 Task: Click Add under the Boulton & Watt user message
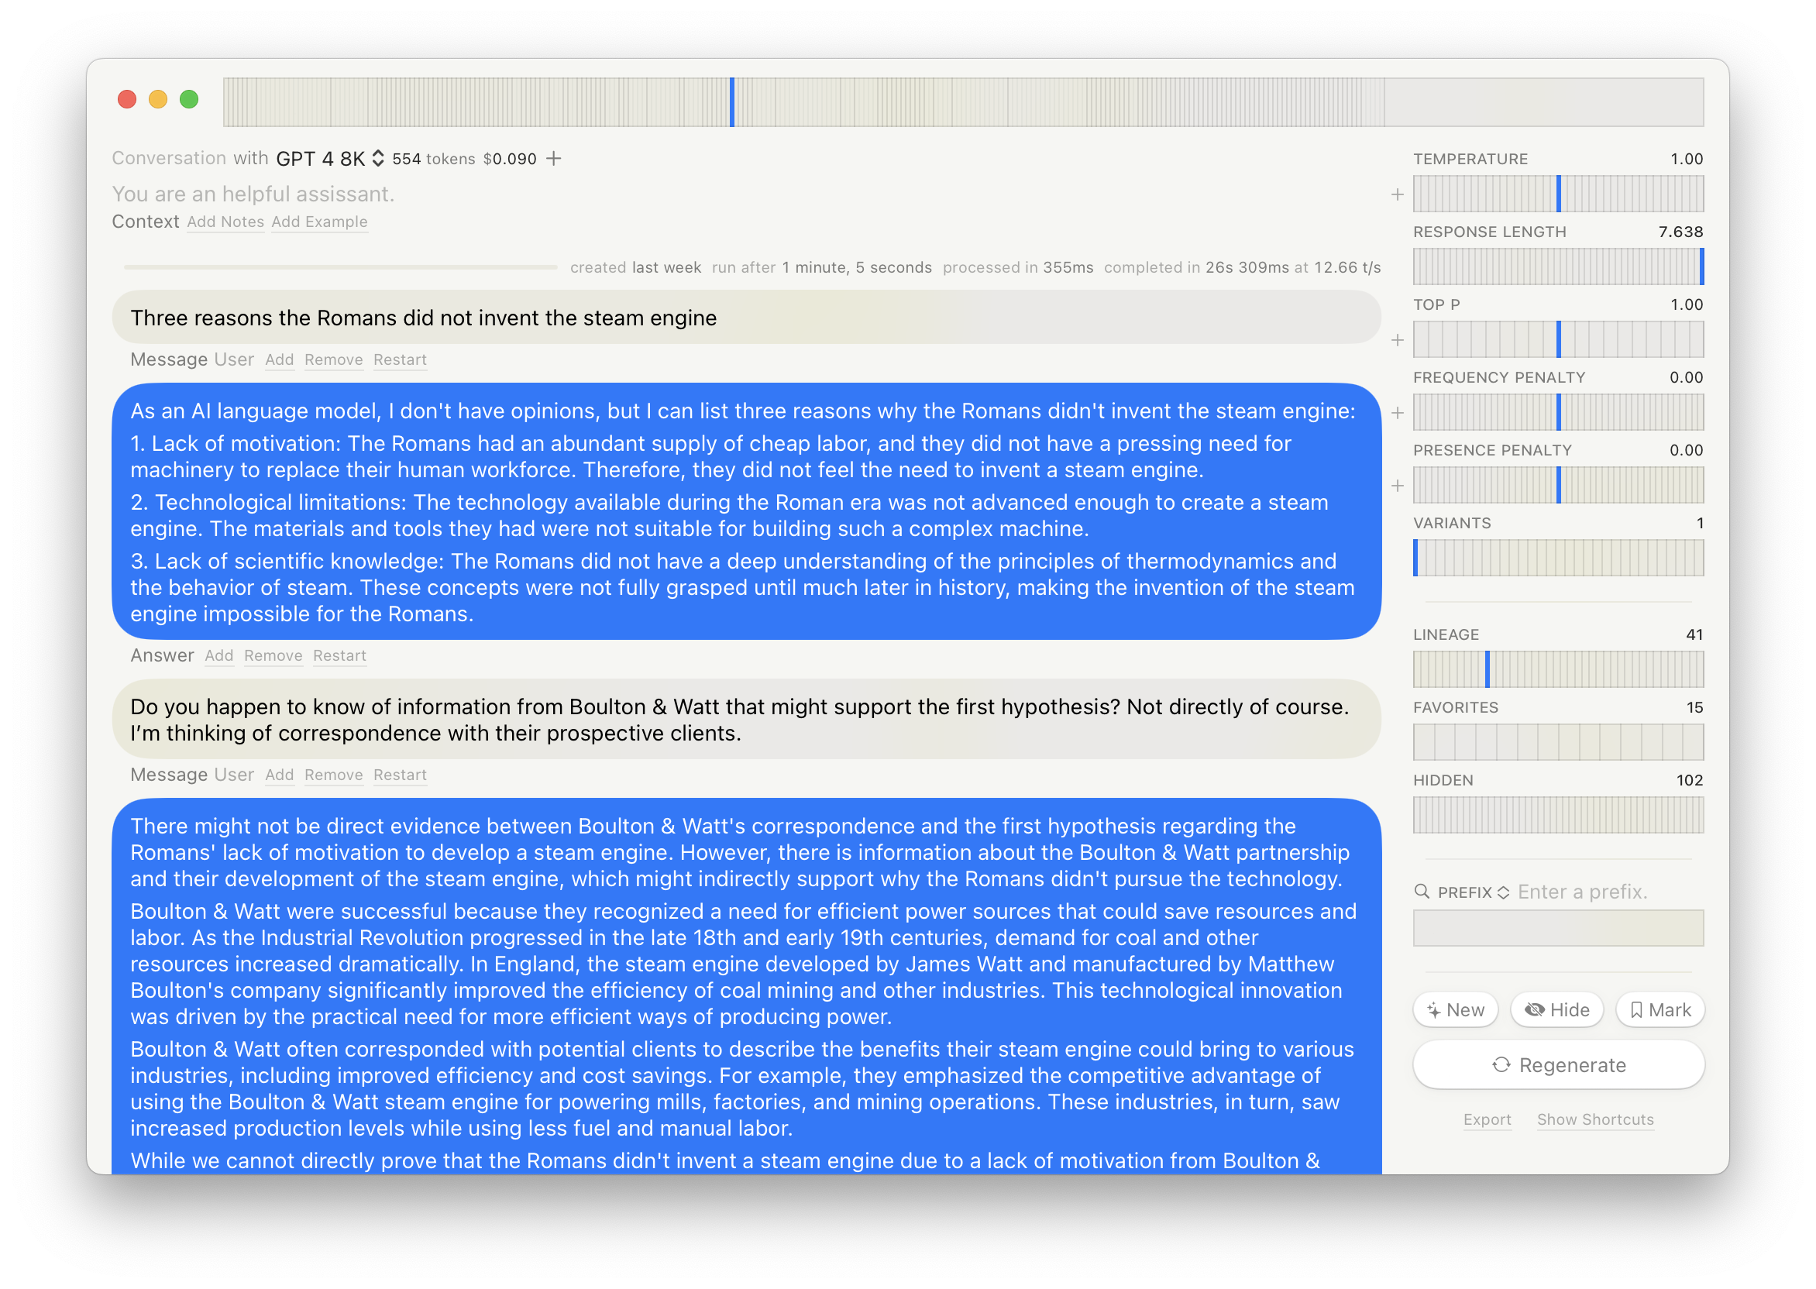click(280, 775)
